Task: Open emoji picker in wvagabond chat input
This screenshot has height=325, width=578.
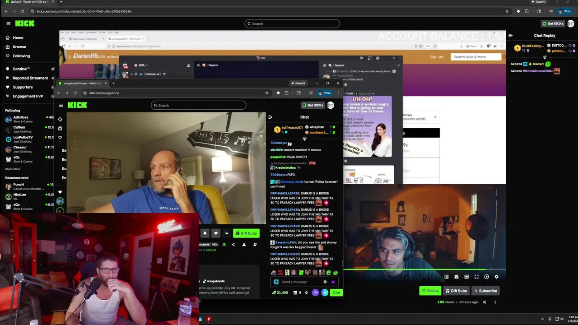Action: click(325, 282)
